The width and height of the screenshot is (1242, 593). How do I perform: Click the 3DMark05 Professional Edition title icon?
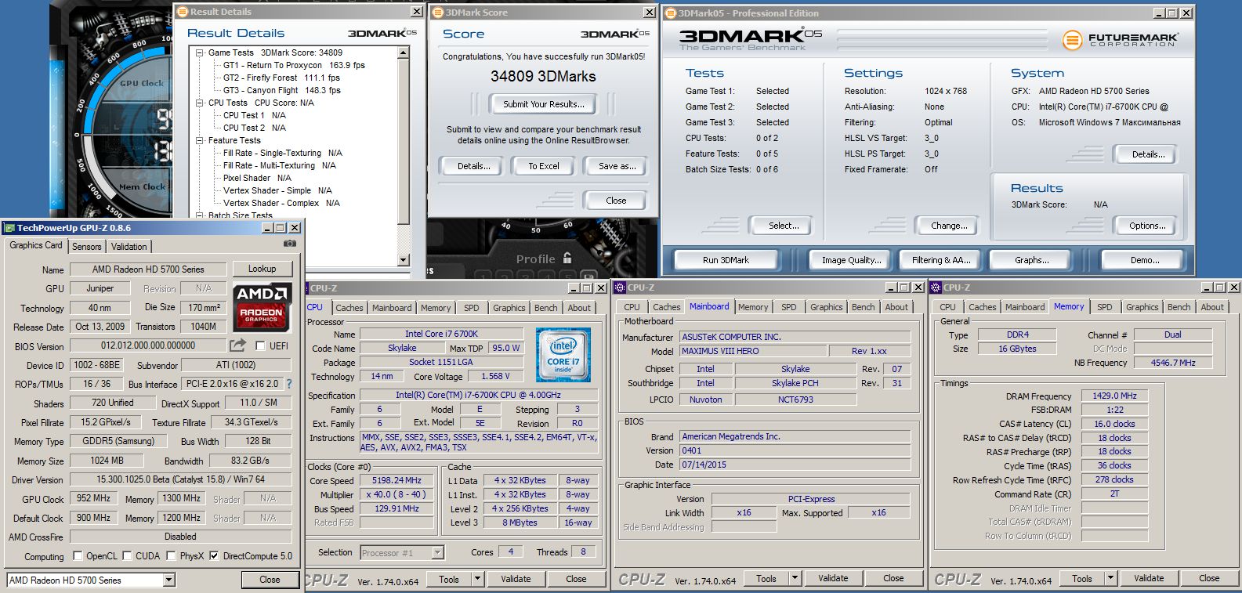(x=671, y=13)
